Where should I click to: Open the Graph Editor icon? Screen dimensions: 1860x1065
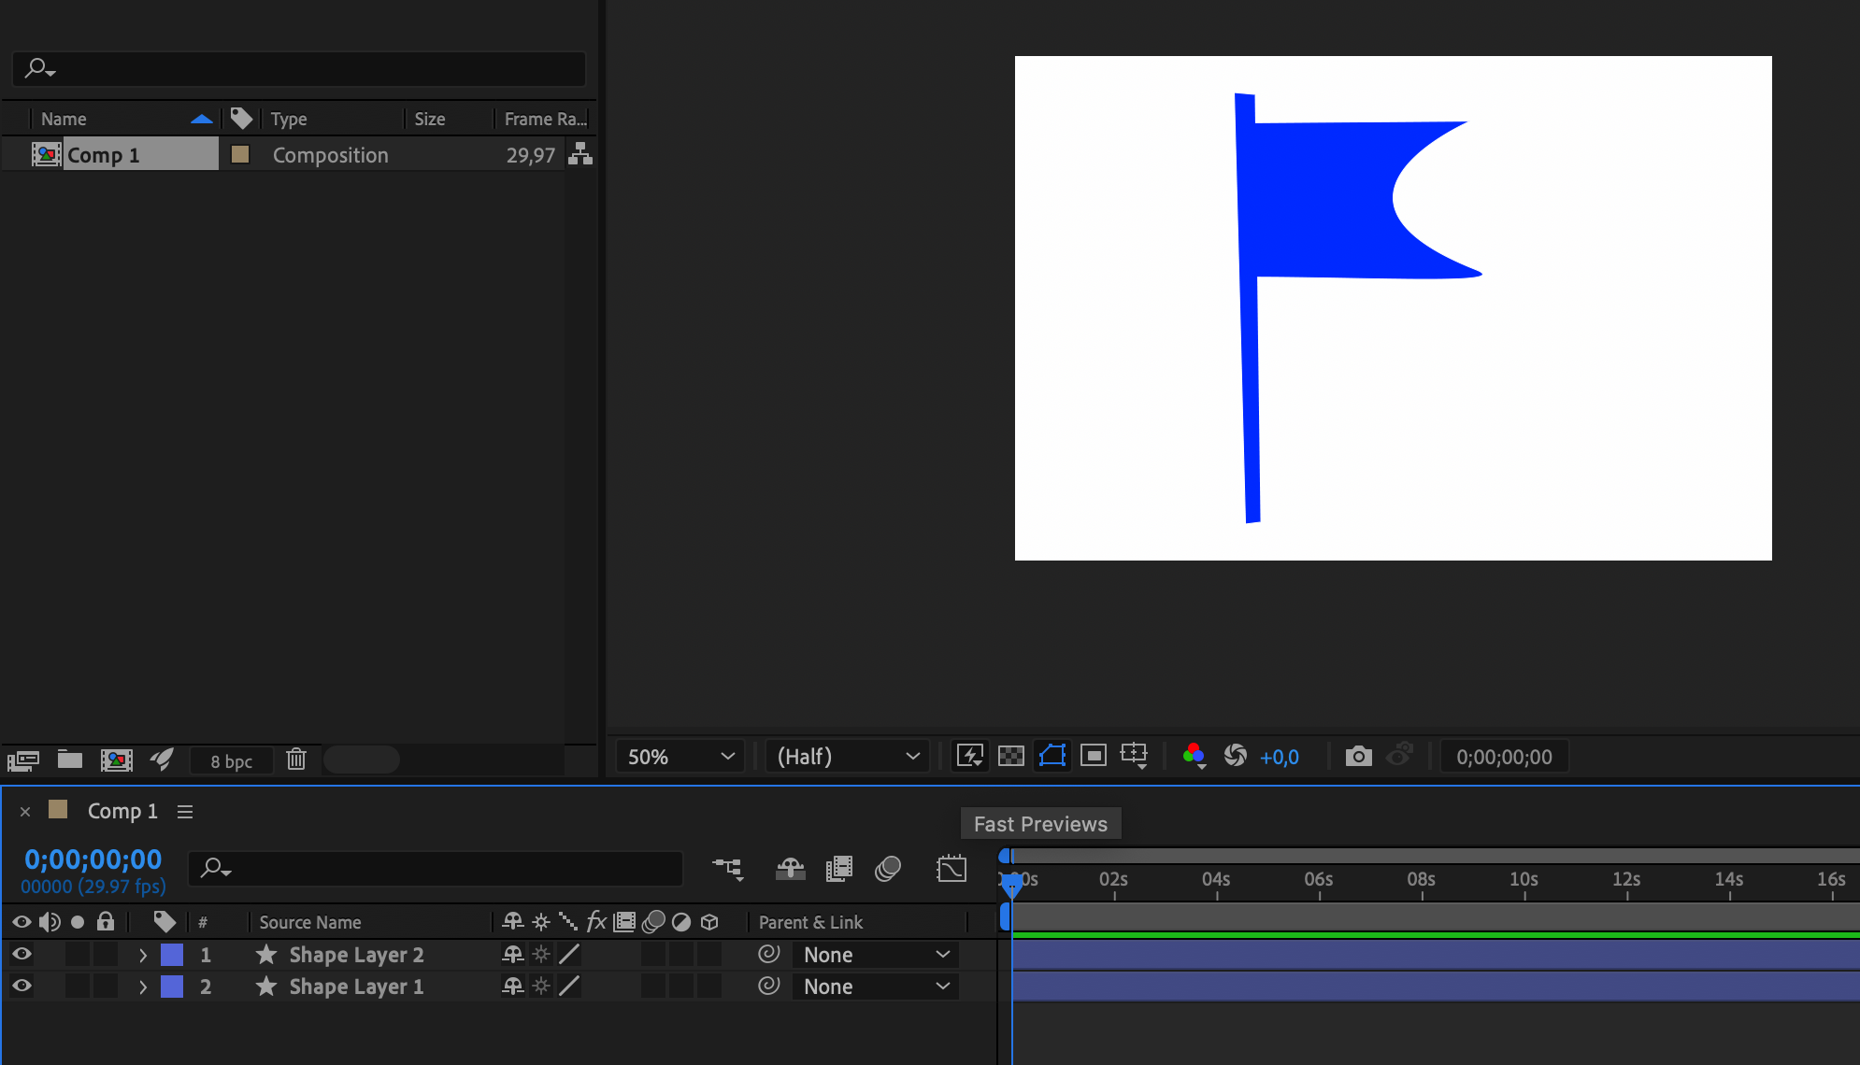[x=951, y=869]
